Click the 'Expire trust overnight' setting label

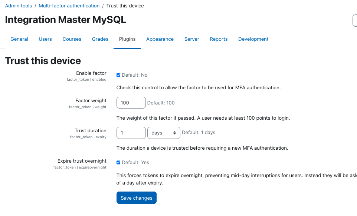click(x=82, y=161)
